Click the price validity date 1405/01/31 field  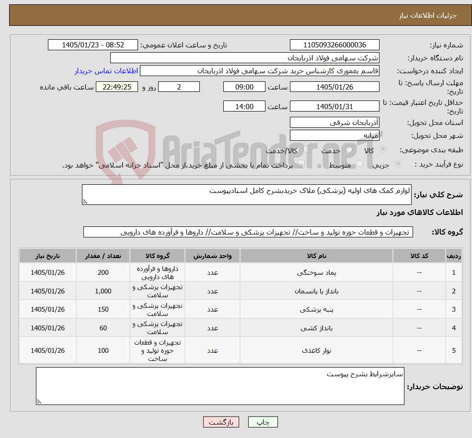pyautogui.click(x=334, y=106)
